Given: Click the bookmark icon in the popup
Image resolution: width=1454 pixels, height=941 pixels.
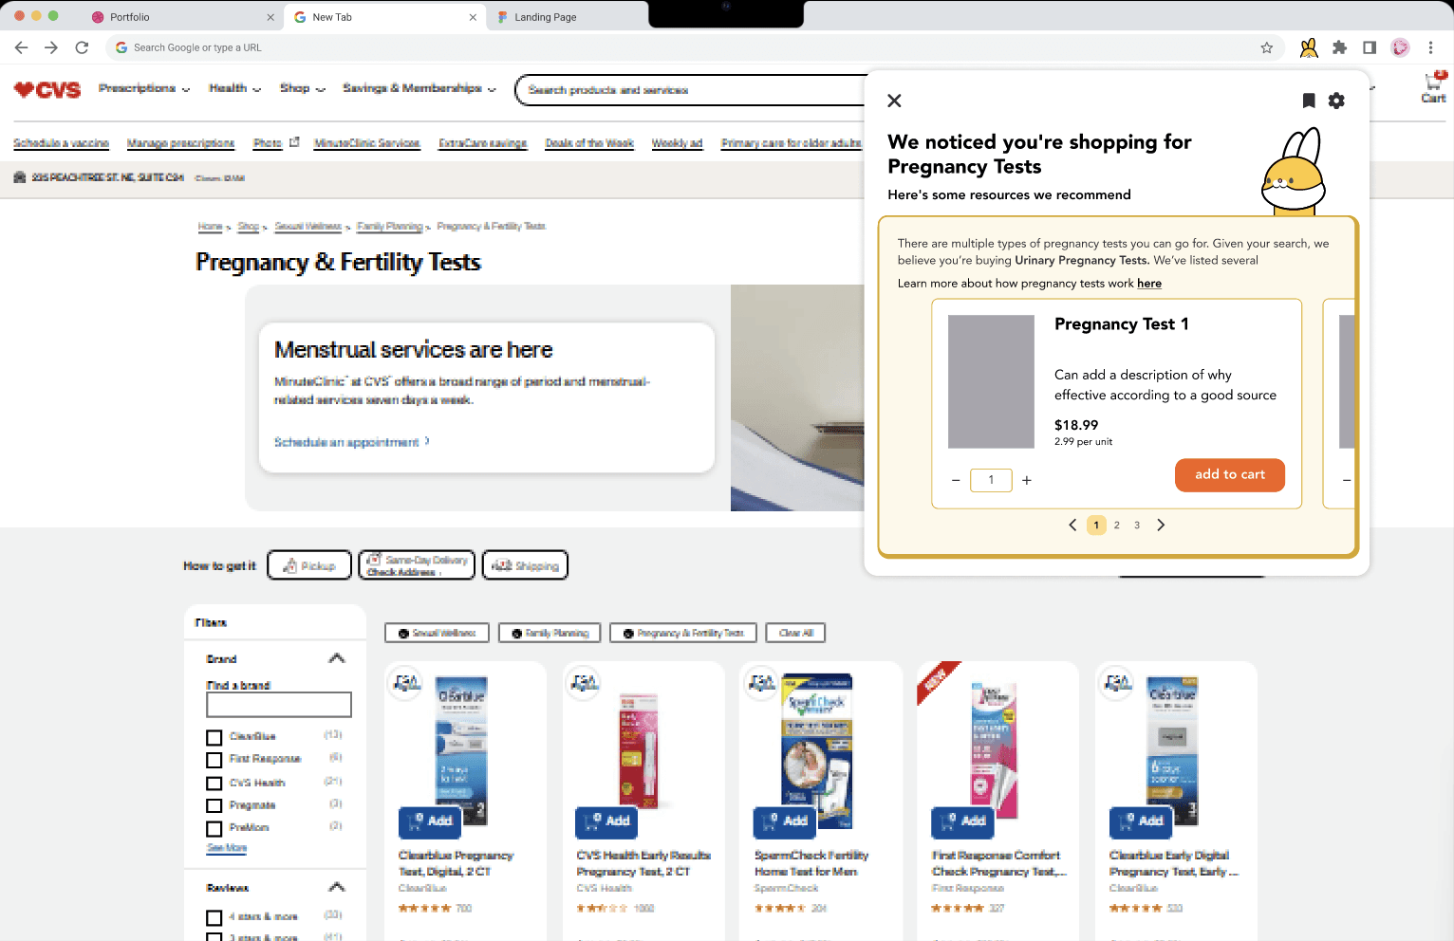Looking at the screenshot, I should [1309, 101].
